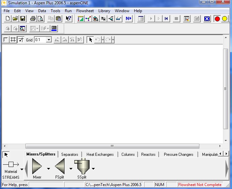Open the Flowsheet menu
This screenshot has height=189, width=232.
pyautogui.click(x=85, y=11)
